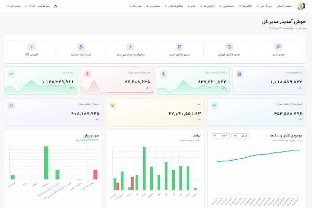Open the منابع انسانی menu
The width and height of the screenshot is (312, 208).
(174, 6)
